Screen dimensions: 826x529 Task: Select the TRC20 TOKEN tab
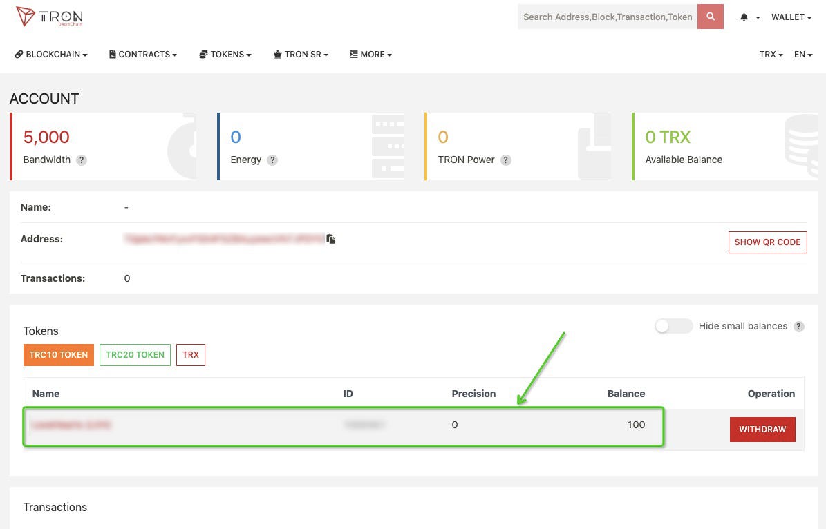(x=135, y=355)
